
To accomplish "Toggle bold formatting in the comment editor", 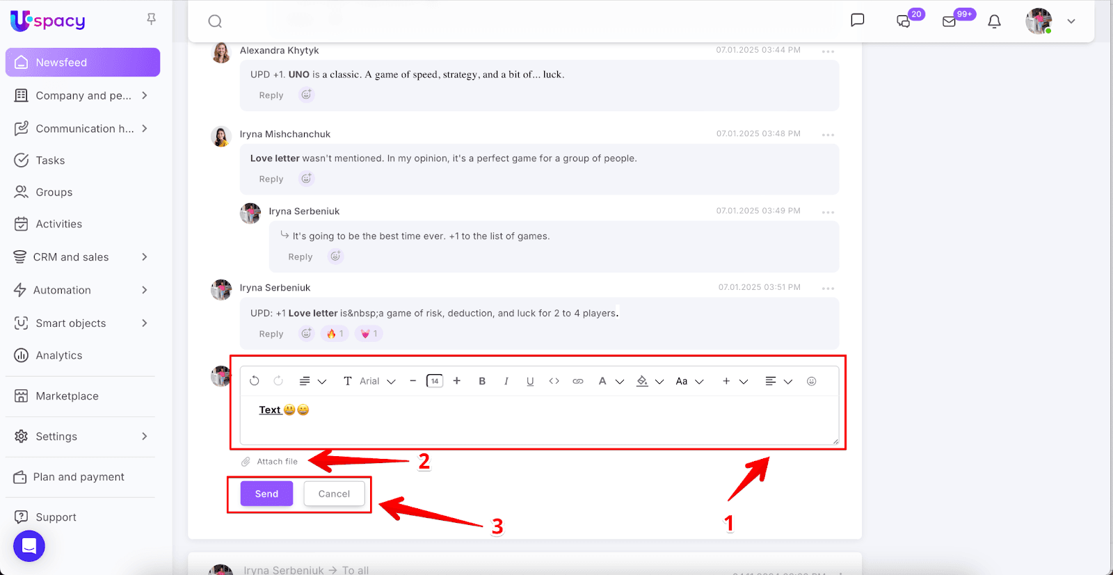I will pyautogui.click(x=482, y=381).
